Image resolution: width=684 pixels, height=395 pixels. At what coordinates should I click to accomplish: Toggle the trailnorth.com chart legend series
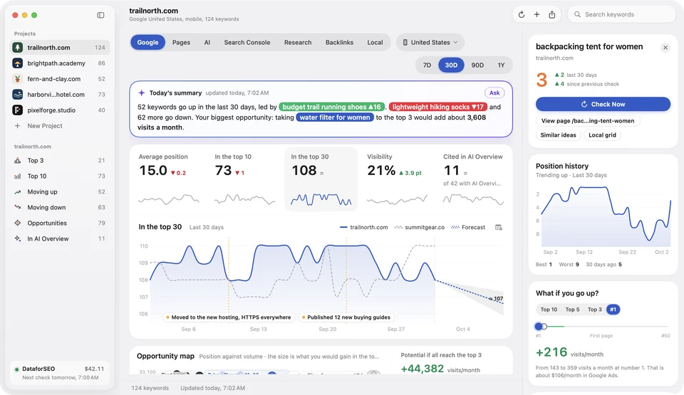[364, 227]
